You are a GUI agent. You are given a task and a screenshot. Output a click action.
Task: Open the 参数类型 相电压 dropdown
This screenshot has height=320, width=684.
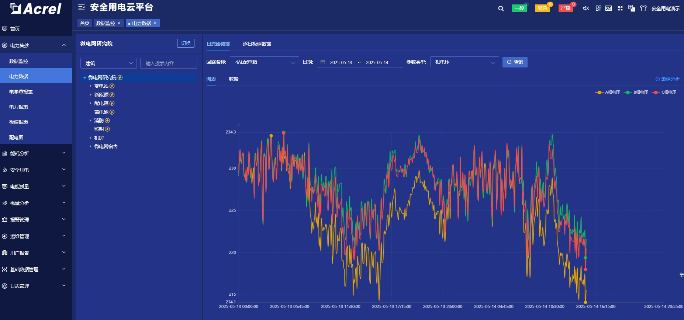point(464,62)
